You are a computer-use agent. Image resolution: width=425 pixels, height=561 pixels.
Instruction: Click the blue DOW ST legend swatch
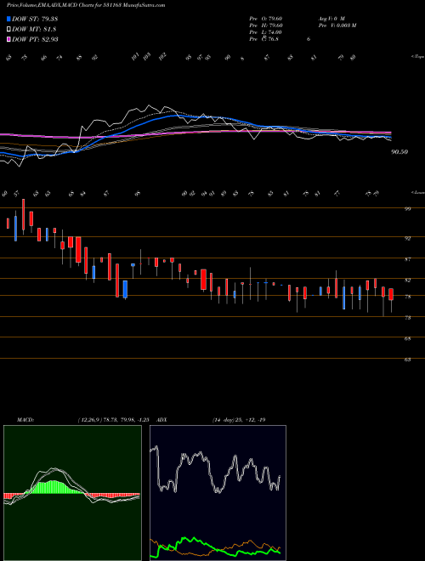(x=8, y=19)
